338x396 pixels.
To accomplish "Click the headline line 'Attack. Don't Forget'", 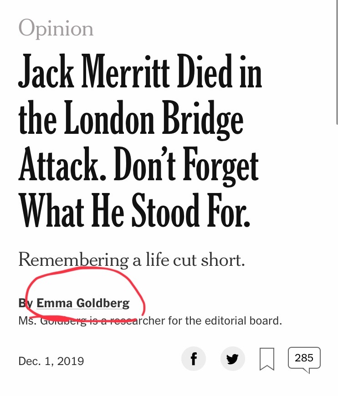I will click(x=138, y=165).
